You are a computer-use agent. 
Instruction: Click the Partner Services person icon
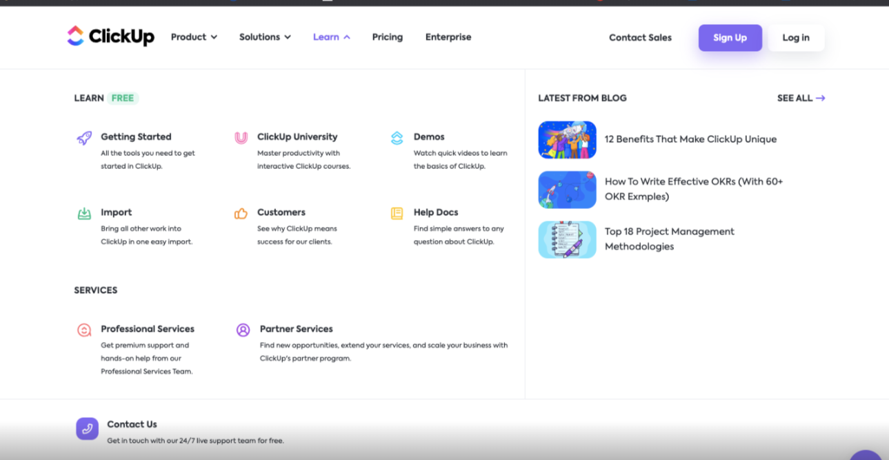click(x=243, y=330)
